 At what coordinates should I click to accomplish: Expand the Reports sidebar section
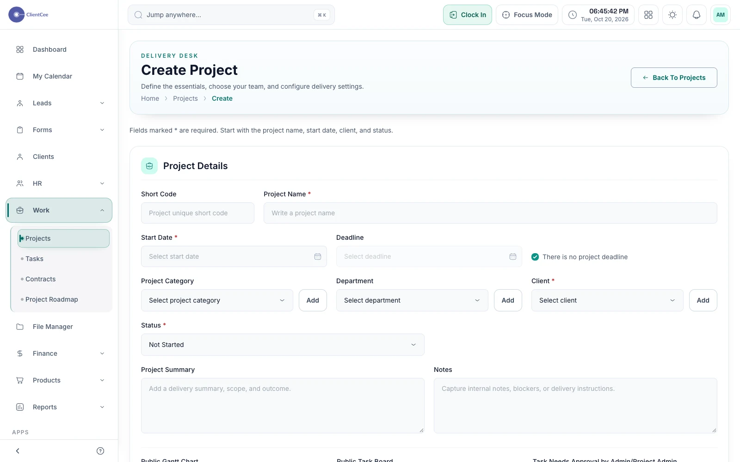59,407
